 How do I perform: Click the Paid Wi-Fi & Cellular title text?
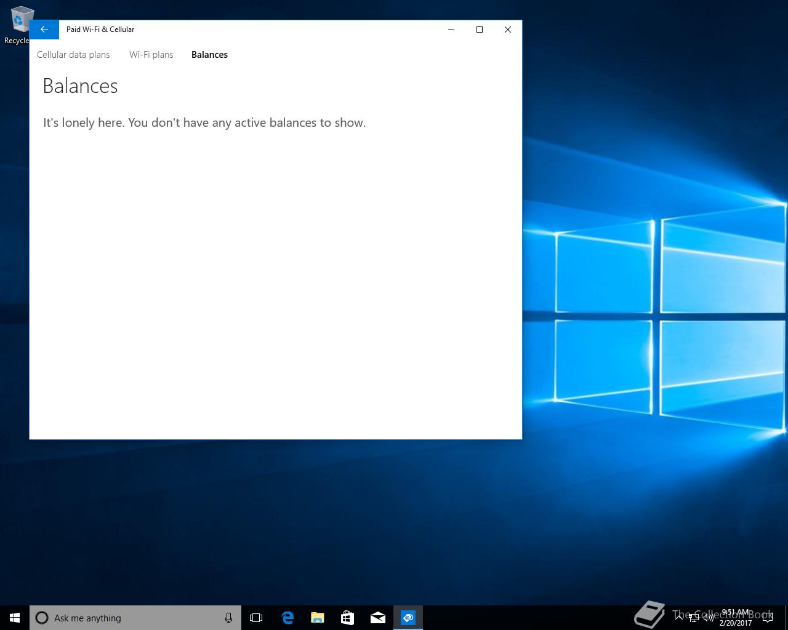pyautogui.click(x=100, y=30)
